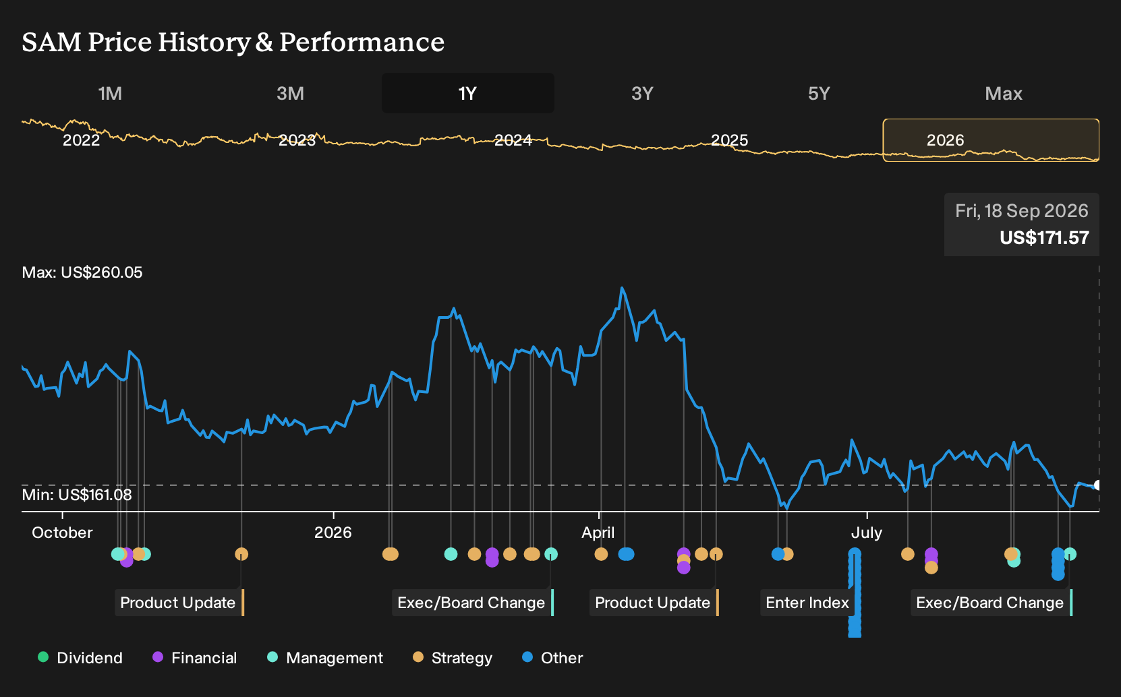Toggle Strategy events in the legend
The height and width of the screenshot is (697, 1121).
click(453, 657)
